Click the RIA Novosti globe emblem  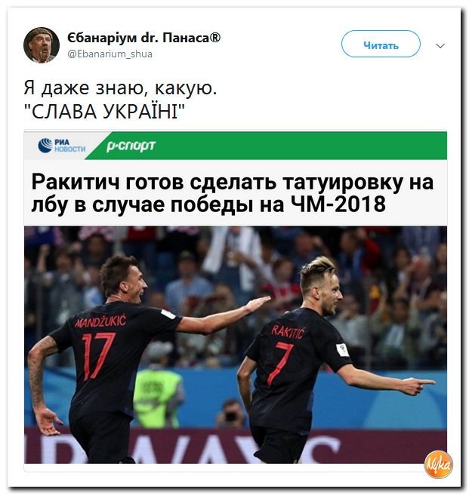45,146
